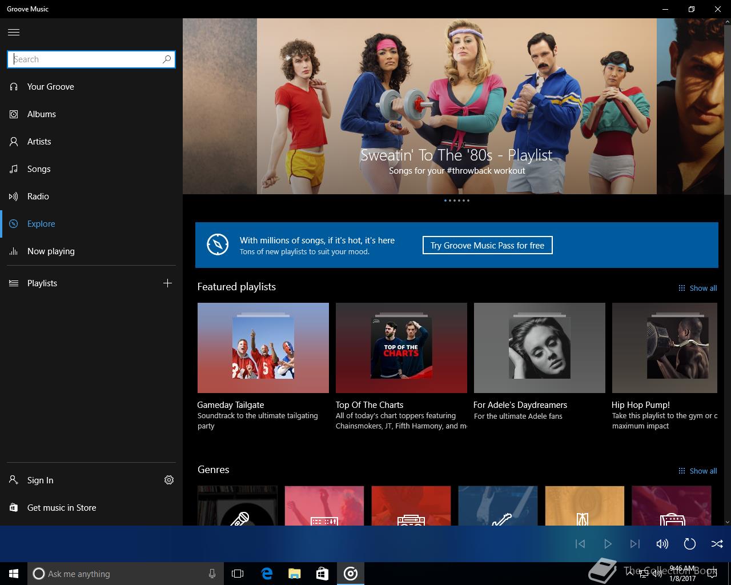Image resolution: width=731 pixels, height=585 pixels.
Task: Click the Cortana microphone icon
Action: [x=212, y=574]
